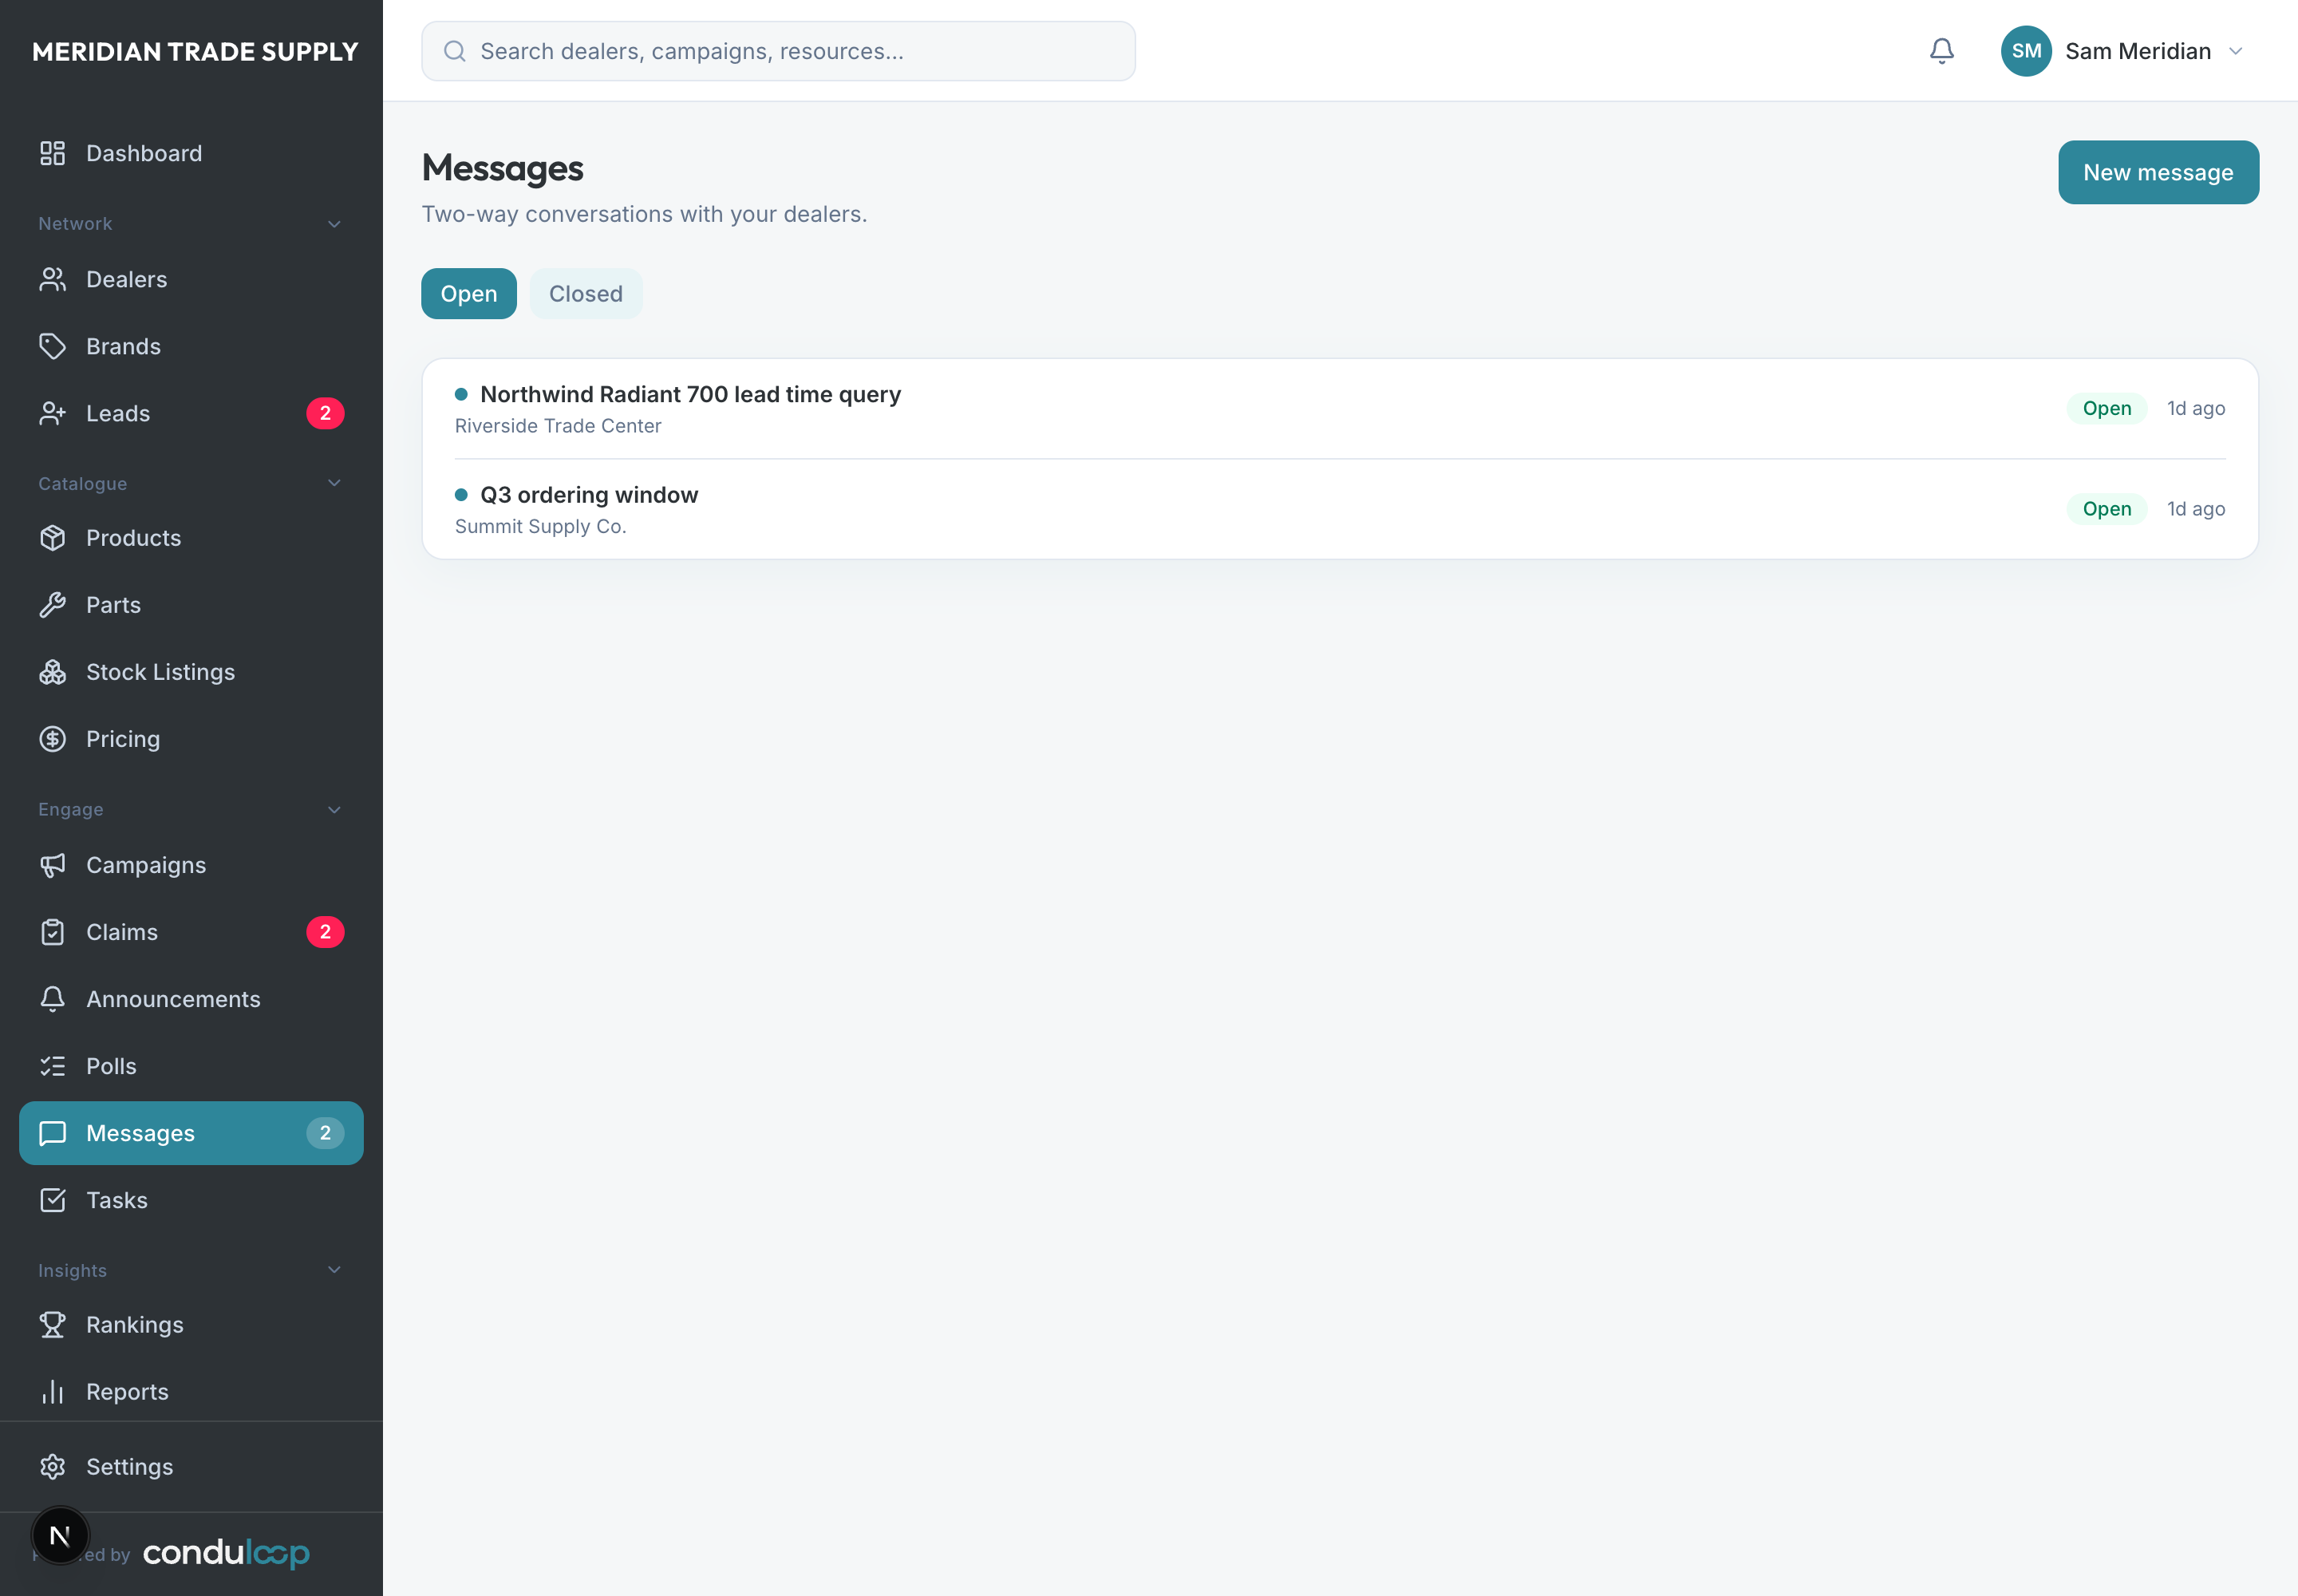Click the SM user avatar
This screenshot has width=2298, height=1596.
pyautogui.click(x=2026, y=51)
